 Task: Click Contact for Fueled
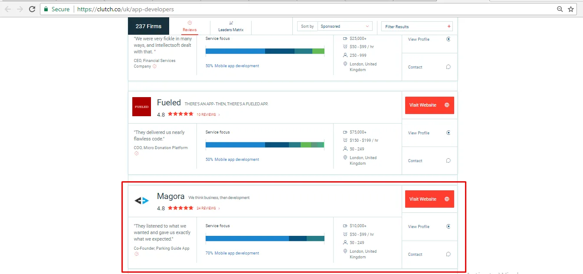(415, 161)
